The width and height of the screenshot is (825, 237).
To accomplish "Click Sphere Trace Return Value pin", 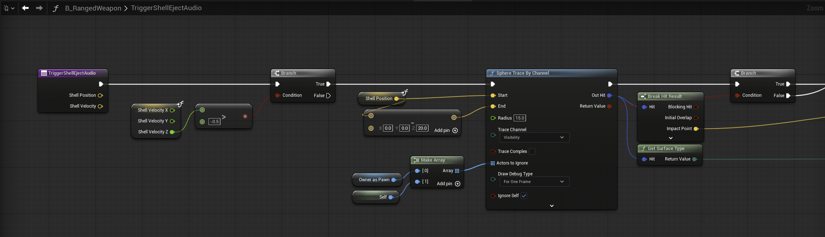I will point(610,106).
